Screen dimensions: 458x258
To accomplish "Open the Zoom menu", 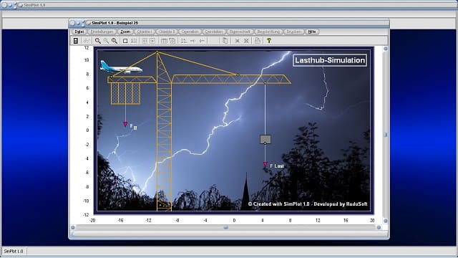I will pos(125,32).
